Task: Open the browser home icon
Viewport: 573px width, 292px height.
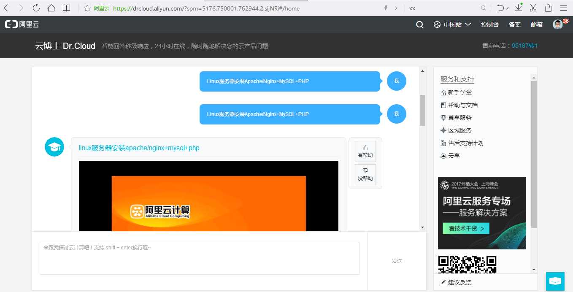Action: click(51, 8)
